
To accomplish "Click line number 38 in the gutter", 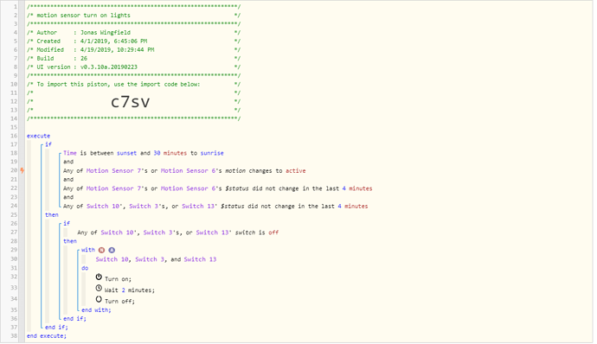I will point(14,336).
